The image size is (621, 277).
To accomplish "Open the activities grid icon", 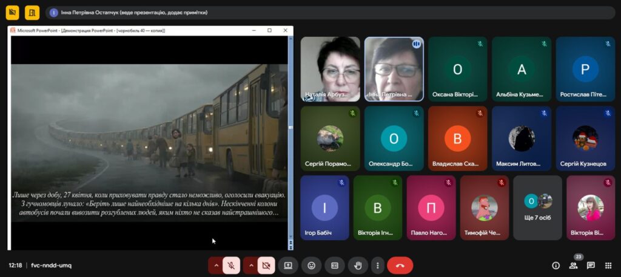I will [608, 265].
